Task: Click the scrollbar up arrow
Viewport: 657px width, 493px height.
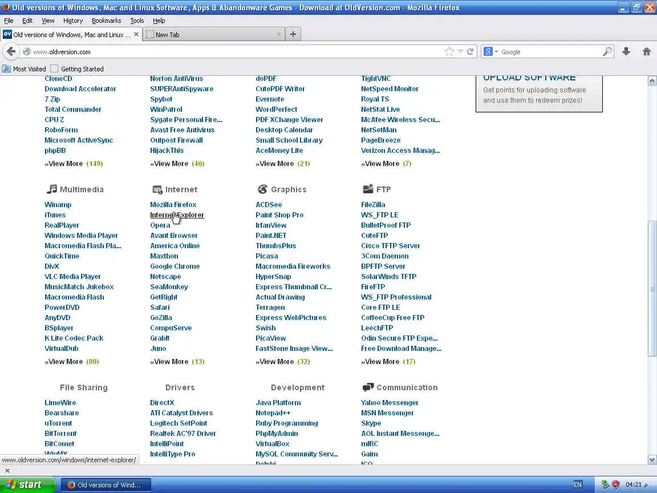Action: 652,80
